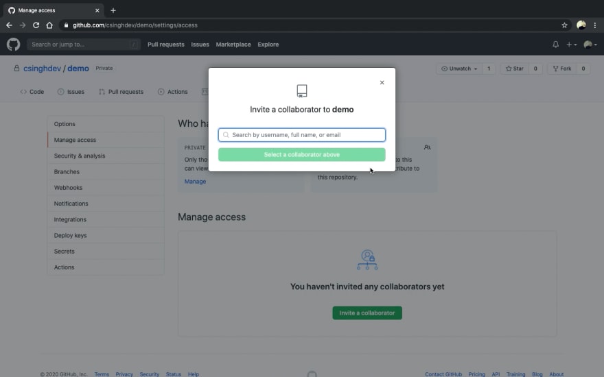604x377 pixels.
Task: Open the demo repository name link
Action: tap(78, 68)
